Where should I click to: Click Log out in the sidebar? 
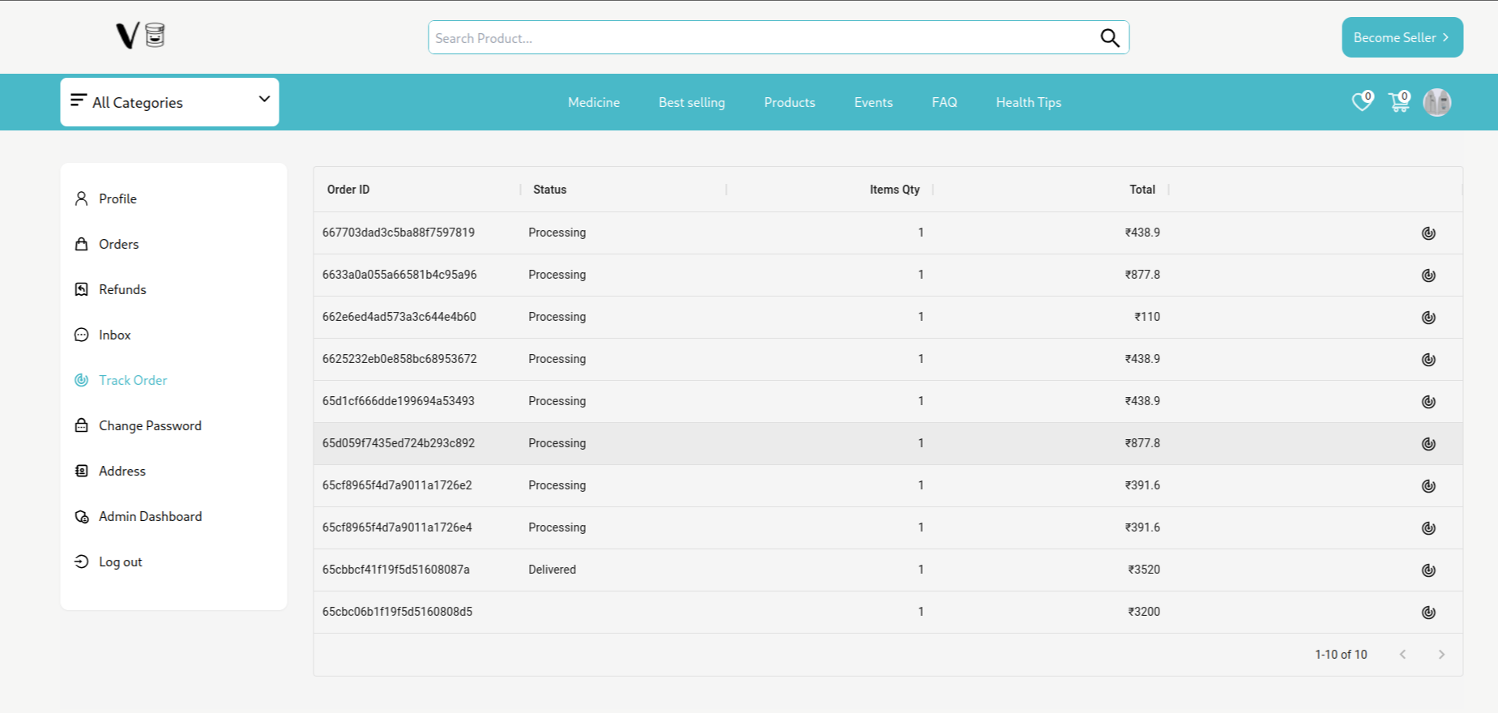[x=120, y=561]
